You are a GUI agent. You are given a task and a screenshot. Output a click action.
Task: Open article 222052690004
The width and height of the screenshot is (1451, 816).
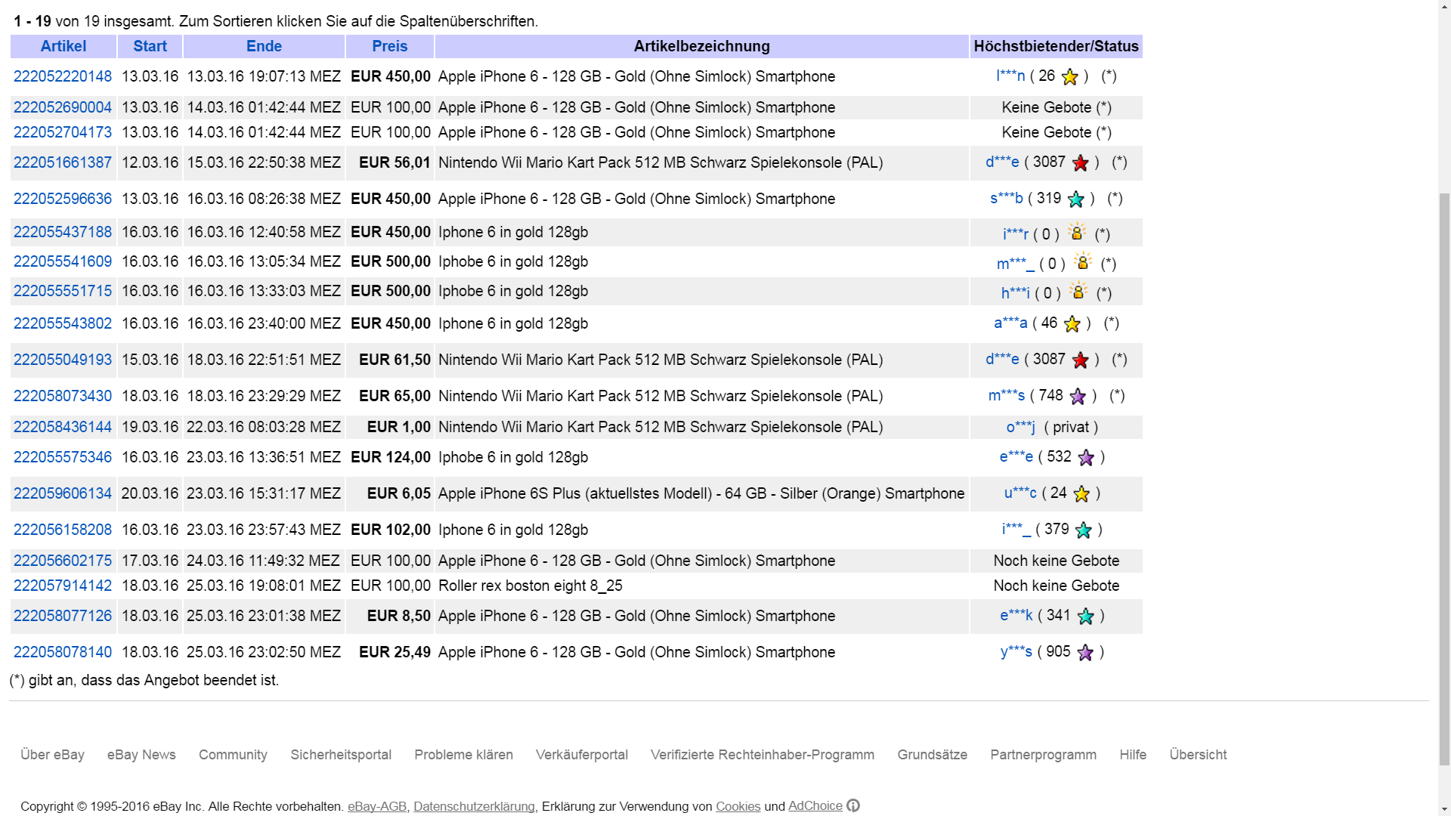coord(63,107)
